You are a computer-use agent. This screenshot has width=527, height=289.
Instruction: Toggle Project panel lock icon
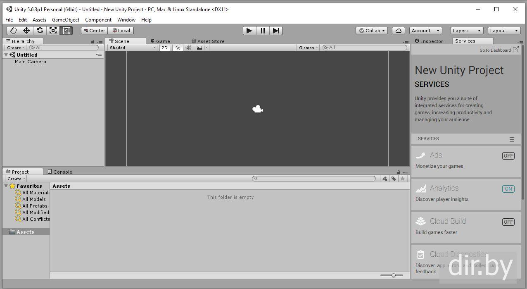pos(399,172)
